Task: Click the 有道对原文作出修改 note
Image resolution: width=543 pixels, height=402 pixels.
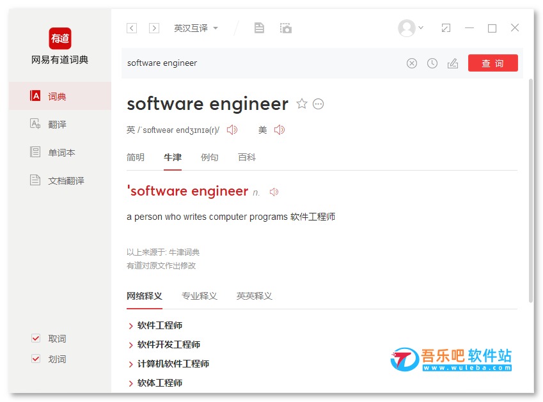Action: click(161, 266)
